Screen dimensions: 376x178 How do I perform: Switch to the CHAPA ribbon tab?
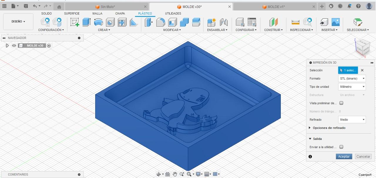120,13
